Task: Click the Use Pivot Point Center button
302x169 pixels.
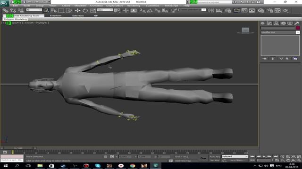Action: (x=117, y=10)
